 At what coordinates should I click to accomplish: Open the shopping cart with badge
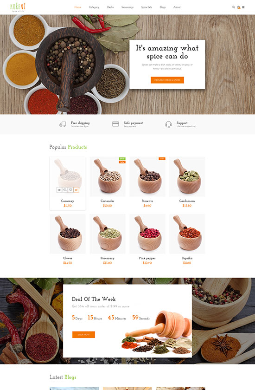[239, 7]
